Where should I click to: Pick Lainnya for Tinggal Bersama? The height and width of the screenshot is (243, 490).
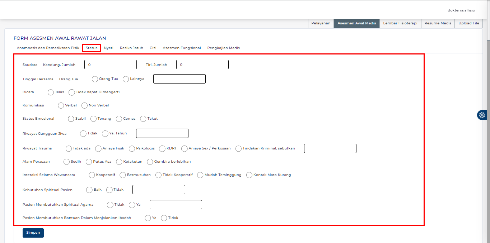(x=126, y=79)
